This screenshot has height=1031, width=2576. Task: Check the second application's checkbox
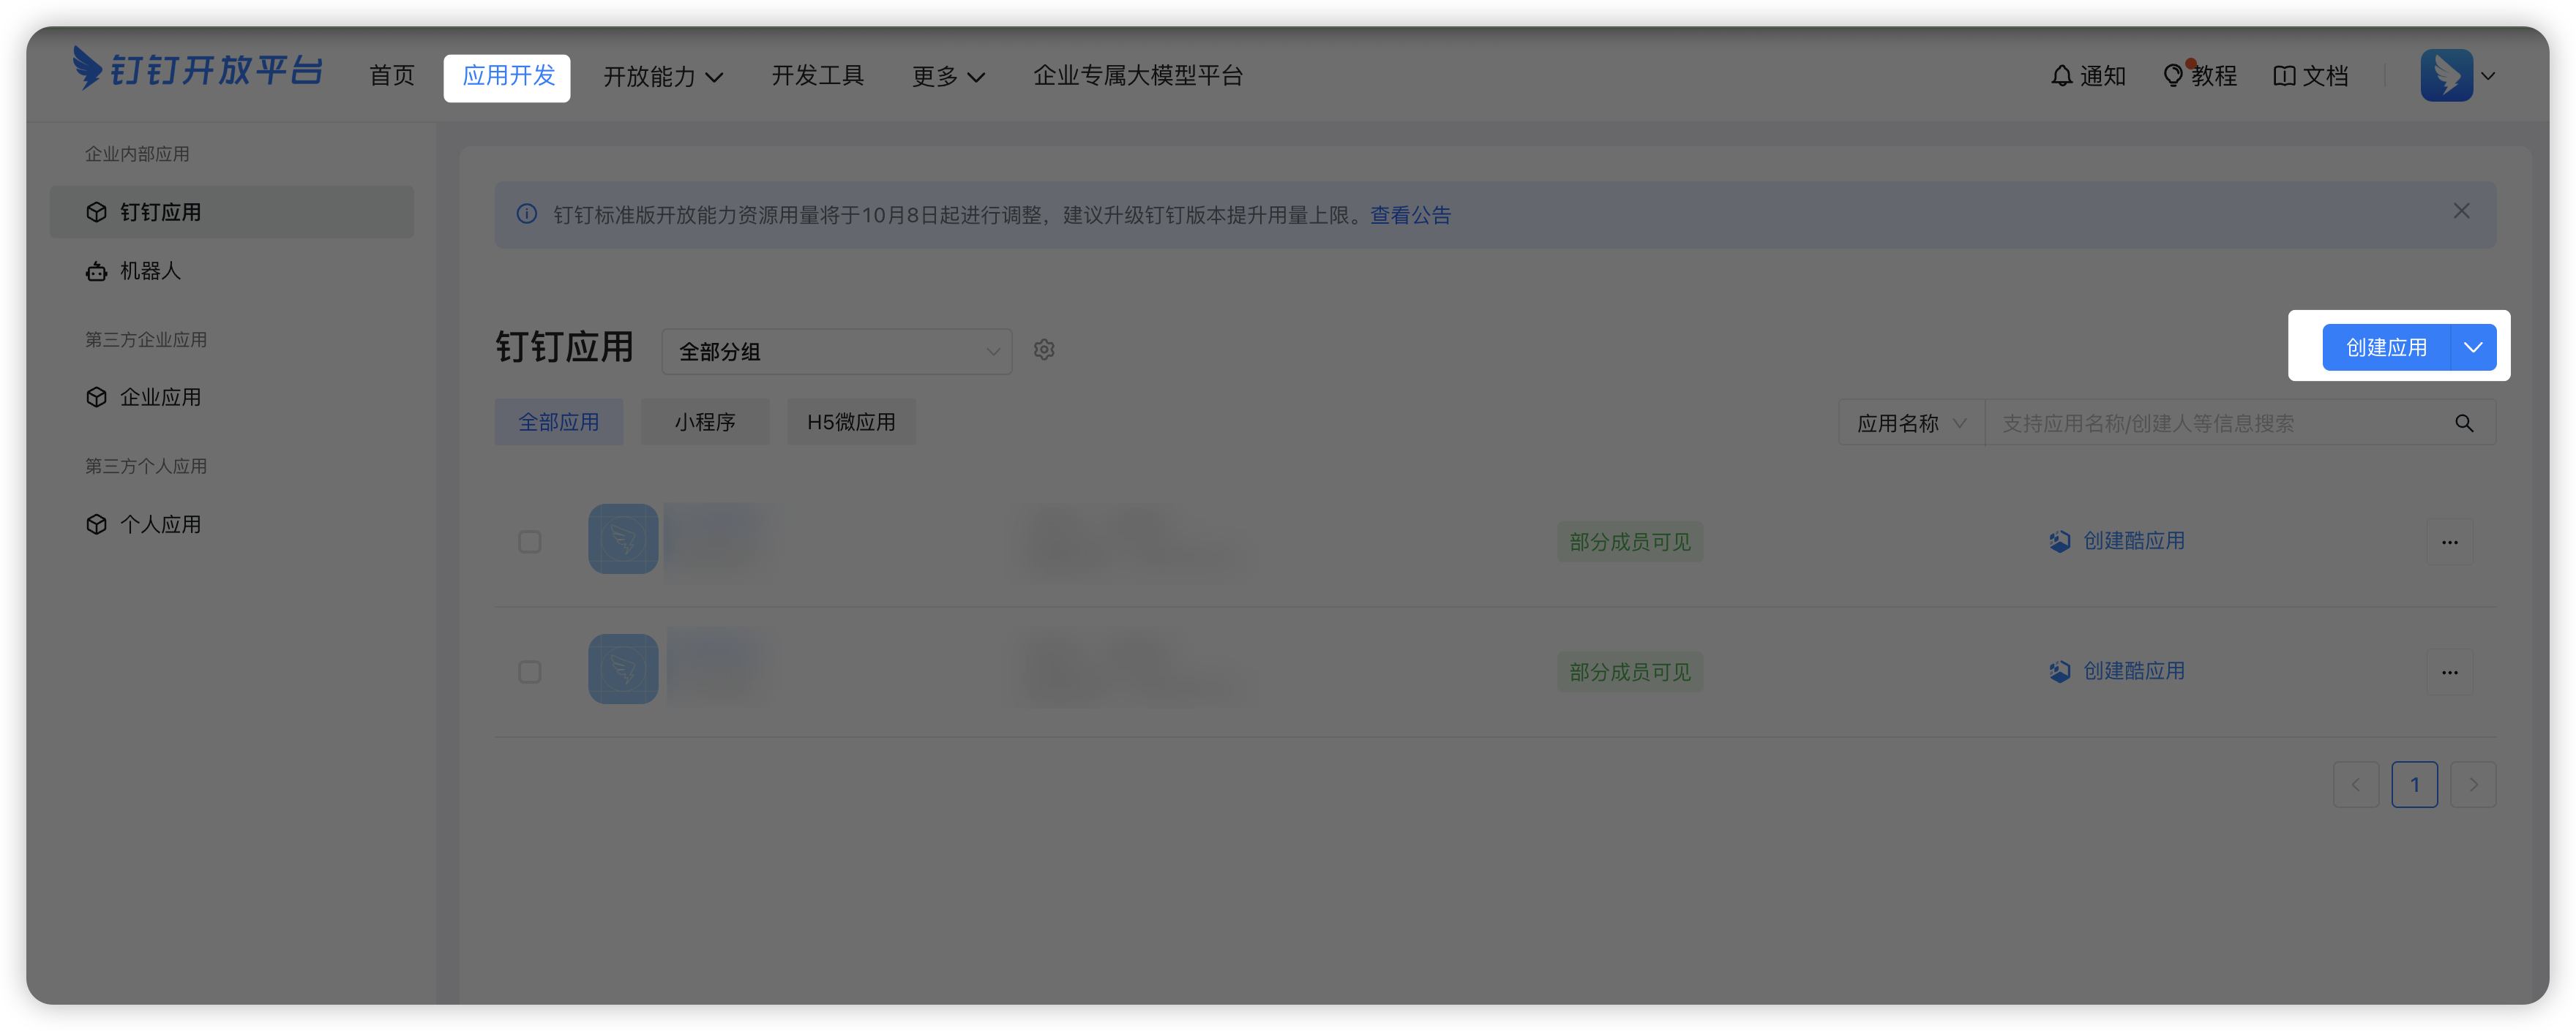click(x=530, y=671)
